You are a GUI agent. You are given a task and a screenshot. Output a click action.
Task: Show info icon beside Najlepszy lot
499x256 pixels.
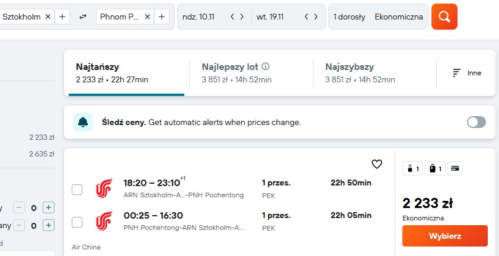(x=266, y=66)
